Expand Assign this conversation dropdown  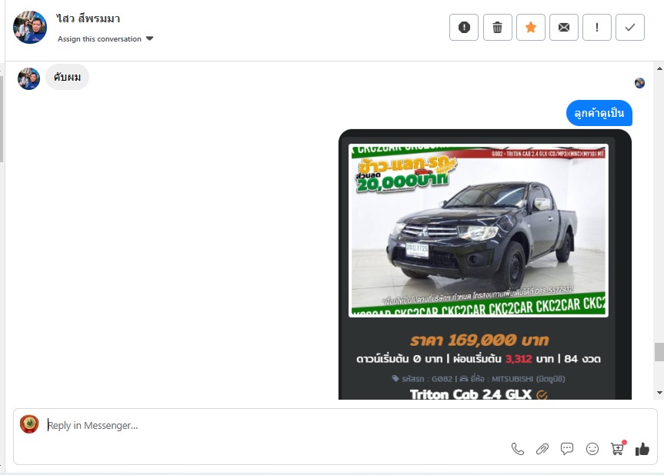[x=105, y=39]
